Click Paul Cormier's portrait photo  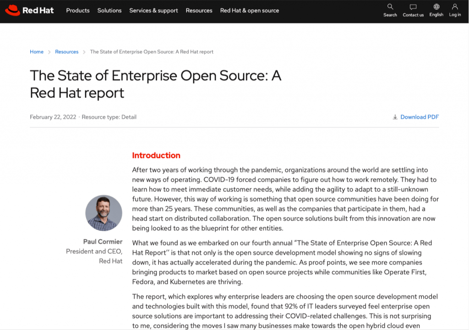104,213
